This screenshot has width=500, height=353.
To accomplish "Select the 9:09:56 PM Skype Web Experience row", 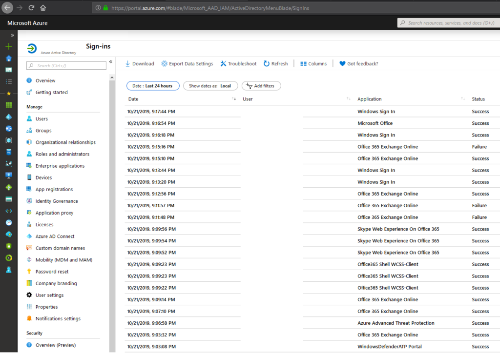I will (312, 229).
